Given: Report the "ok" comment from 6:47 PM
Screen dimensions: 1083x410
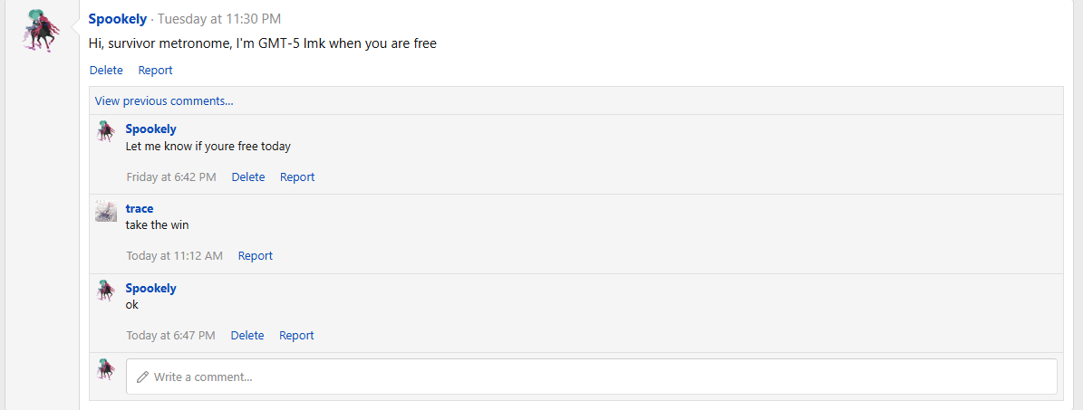Looking at the screenshot, I should (x=296, y=335).
